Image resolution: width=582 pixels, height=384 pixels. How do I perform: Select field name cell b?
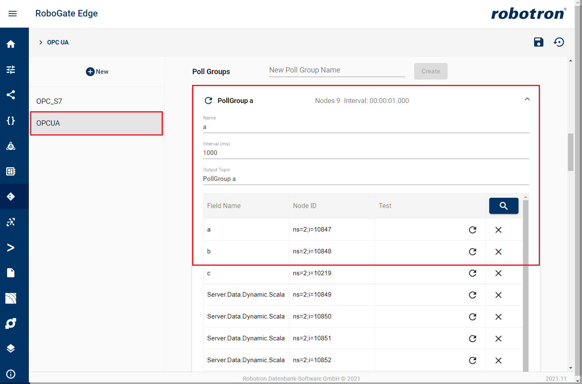click(246, 251)
